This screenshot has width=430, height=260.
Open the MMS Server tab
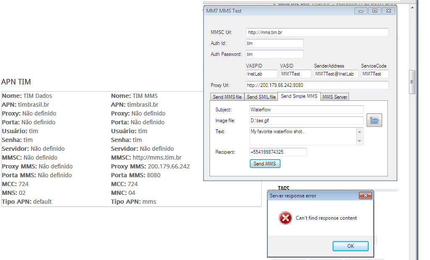pos(335,97)
